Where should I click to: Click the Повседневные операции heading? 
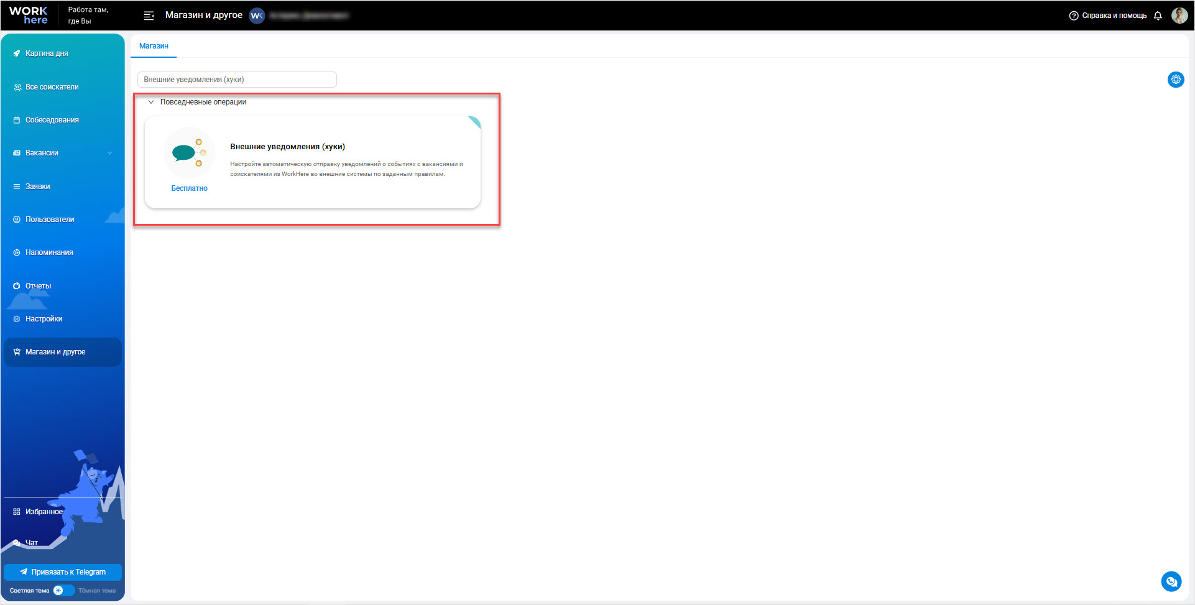click(203, 102)
